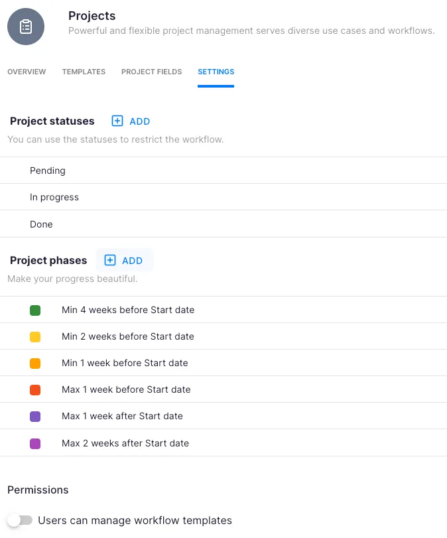This screenshot has height=538, width=447.
Task: Click plus icon beside Project statuses
Action: pyautogui.click(x=117, y=121)
